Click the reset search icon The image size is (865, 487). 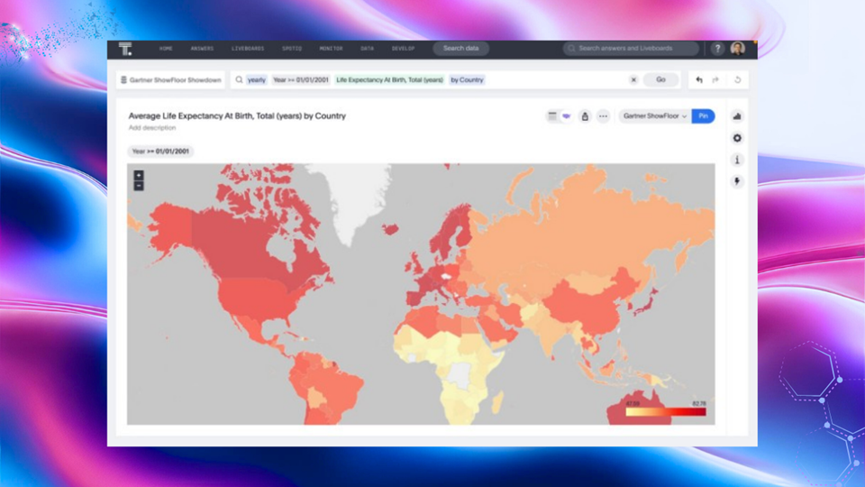click(737, 80)
